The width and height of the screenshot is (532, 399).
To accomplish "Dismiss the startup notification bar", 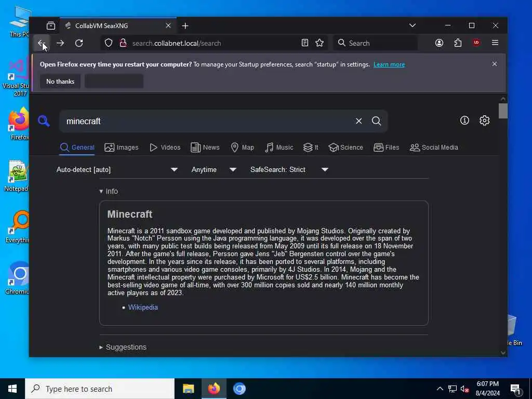I will pyautogui.click(x=495, y=64).
